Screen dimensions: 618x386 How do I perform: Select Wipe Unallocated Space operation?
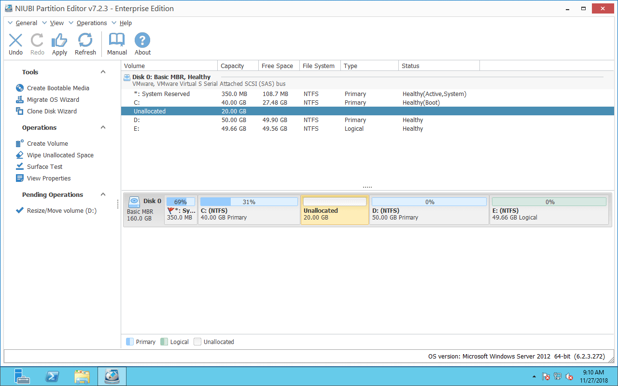[x=60, y=155]
